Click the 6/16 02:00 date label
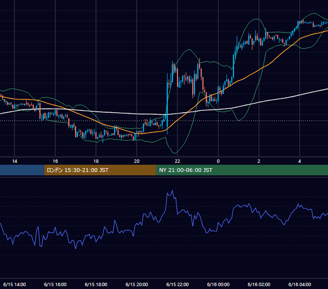Screen dimensions: 328x289 (259, 284)
